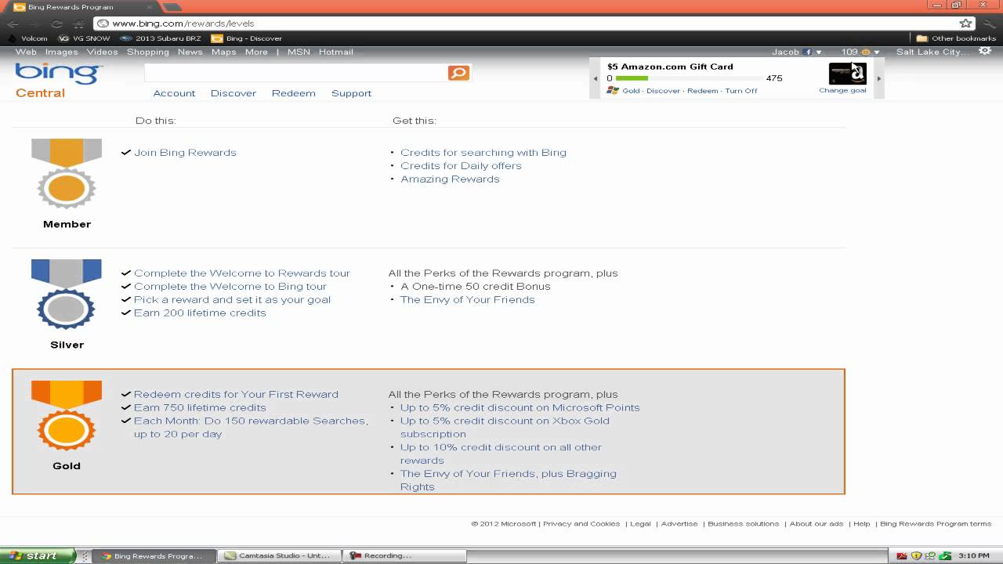1003x564 pixels.
Task: Open the 2013 Subaru BRZ bookmark
Action: pos(161,38)
